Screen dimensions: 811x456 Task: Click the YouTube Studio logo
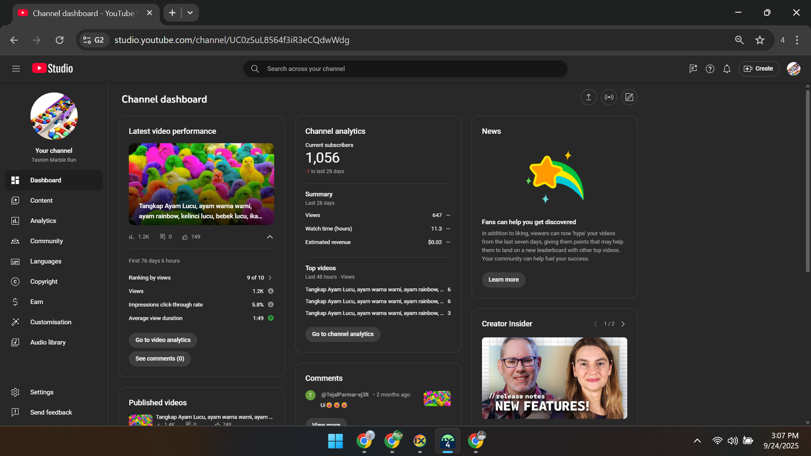click(53, 68)
